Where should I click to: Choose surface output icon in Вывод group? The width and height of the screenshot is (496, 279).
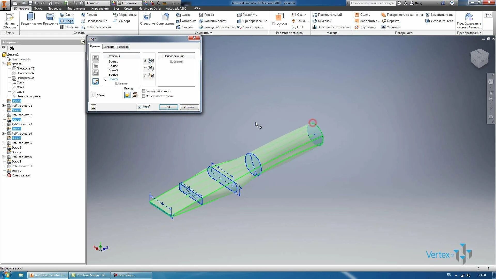point(135,95)
